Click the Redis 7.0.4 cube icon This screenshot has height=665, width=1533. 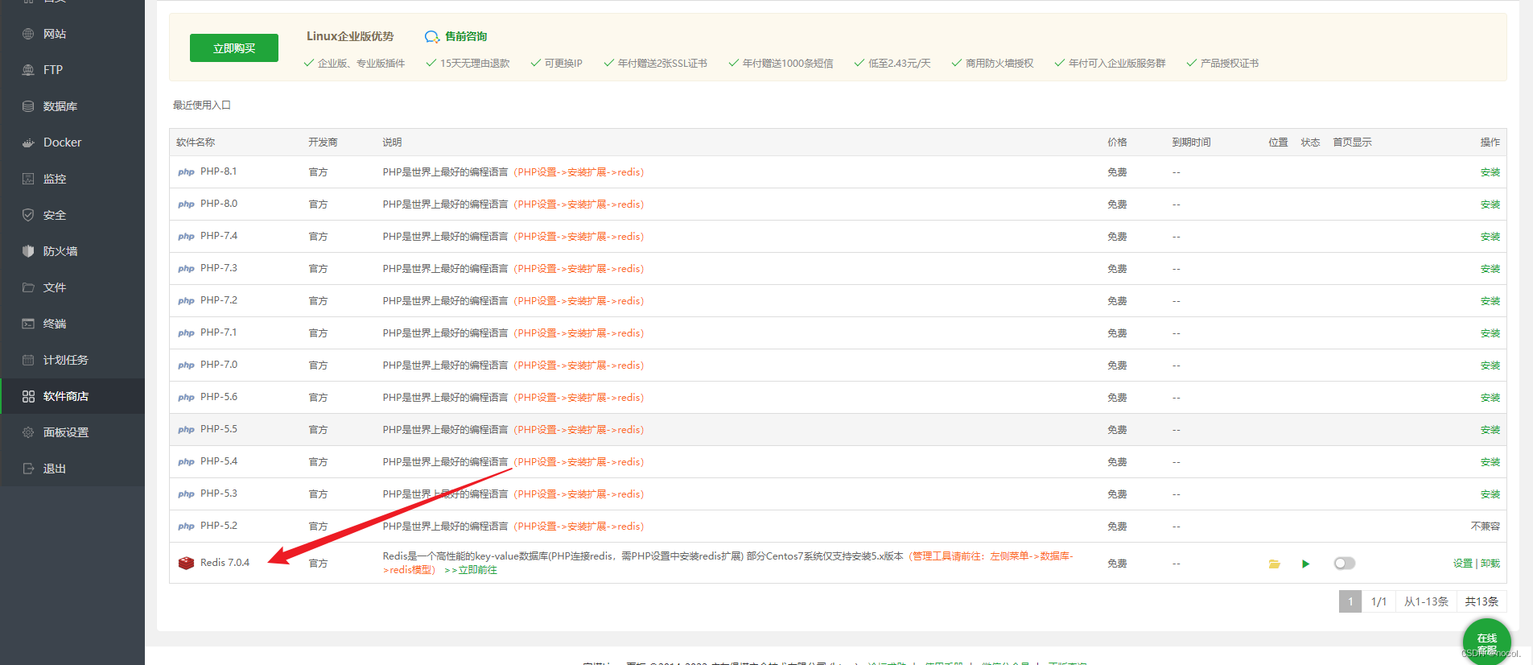pyautogui.click(x=186, y=563)
